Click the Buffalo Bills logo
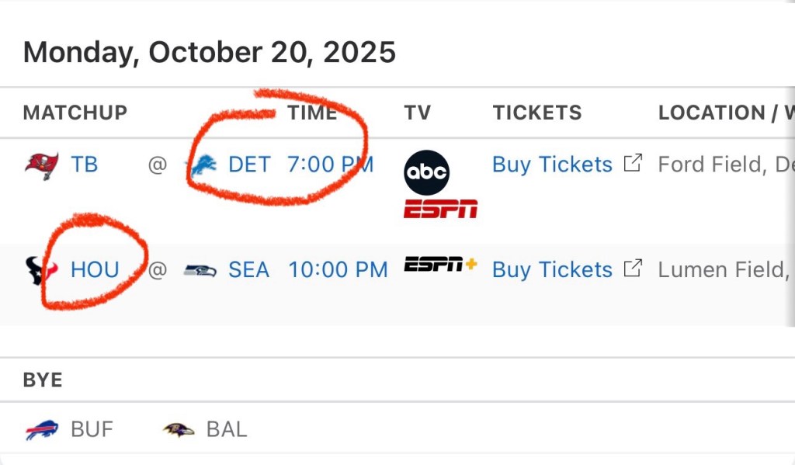795x465 pixels. pyautogui.click(x=41, y=429)
